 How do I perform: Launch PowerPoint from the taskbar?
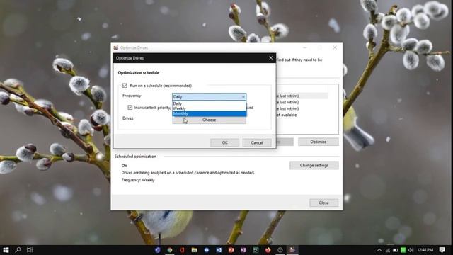click(231, 250)
